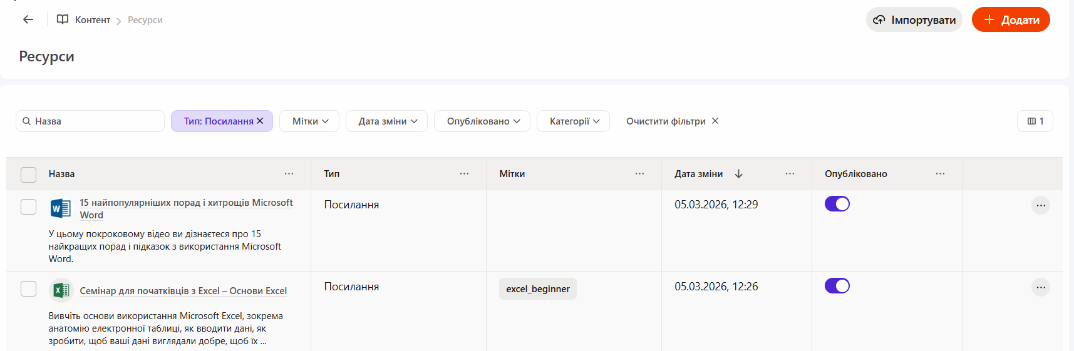Toggle select-all checkbox in table header
This screenshot has height=351, width=1074.
click(x=29, y=175)
